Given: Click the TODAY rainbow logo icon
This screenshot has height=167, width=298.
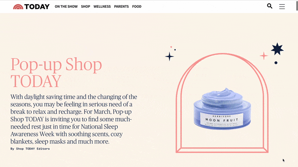Looking at the screenshot, I should pos(18,7).
